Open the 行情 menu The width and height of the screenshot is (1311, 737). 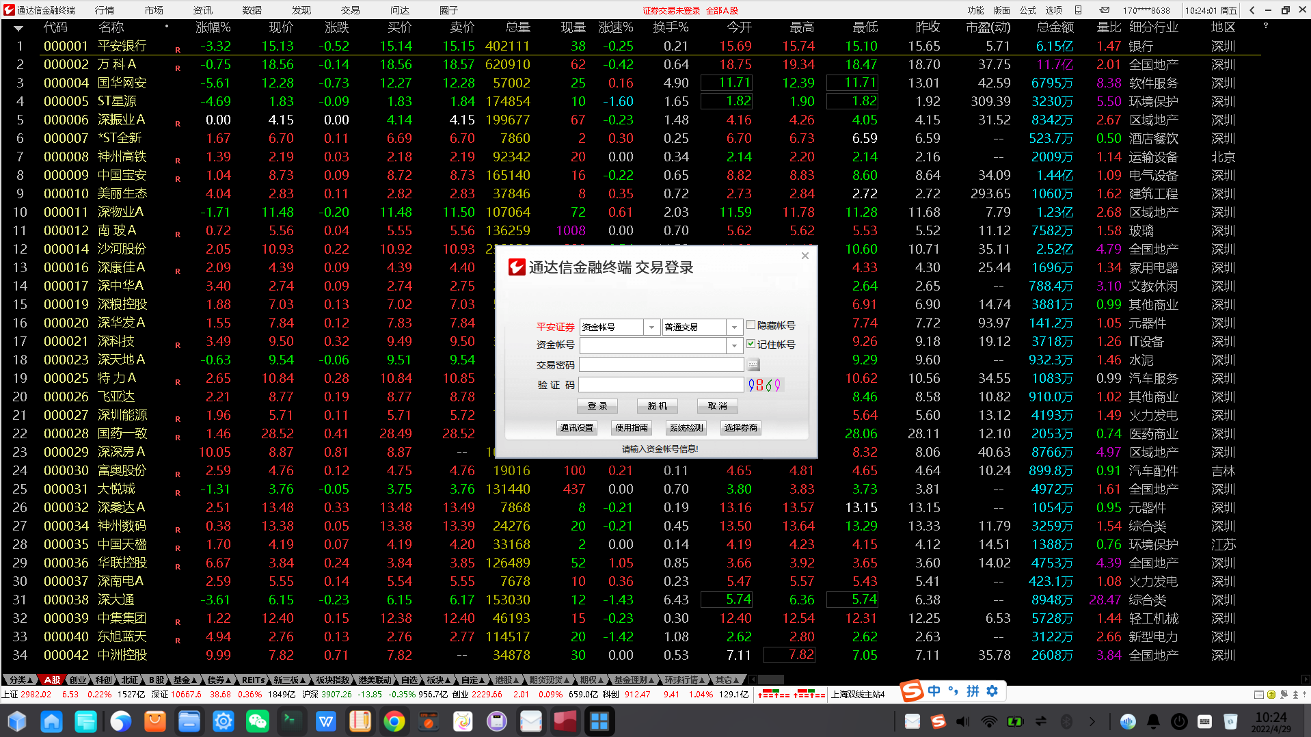coord(104,10)
